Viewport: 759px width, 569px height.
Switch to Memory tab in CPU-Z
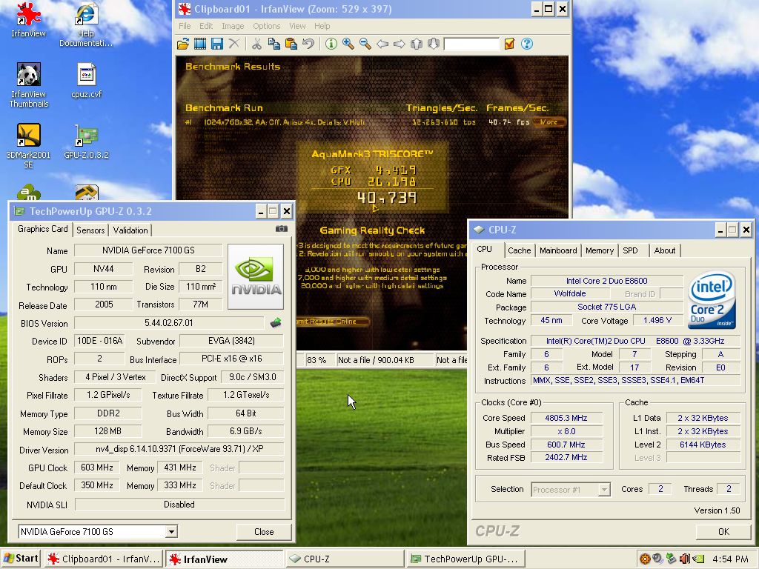599,250
